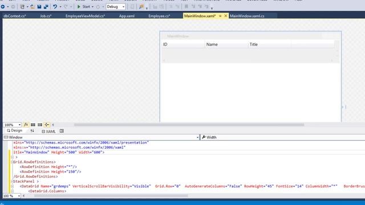The image size is (365, 205).
Task: Click the RowDefinition Height="*" line
Action: [48, 167]
